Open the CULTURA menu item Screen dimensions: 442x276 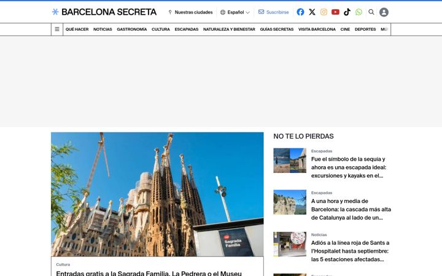tap(161, 29)
